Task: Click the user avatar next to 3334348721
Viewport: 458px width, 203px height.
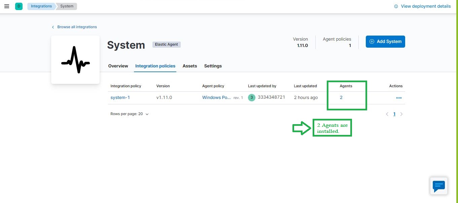Action: pyautogui.click(x=251, y=97)
